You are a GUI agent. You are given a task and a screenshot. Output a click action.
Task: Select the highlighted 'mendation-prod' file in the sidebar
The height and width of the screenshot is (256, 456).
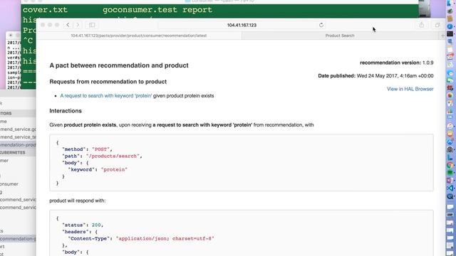click(x=18, y=144)
